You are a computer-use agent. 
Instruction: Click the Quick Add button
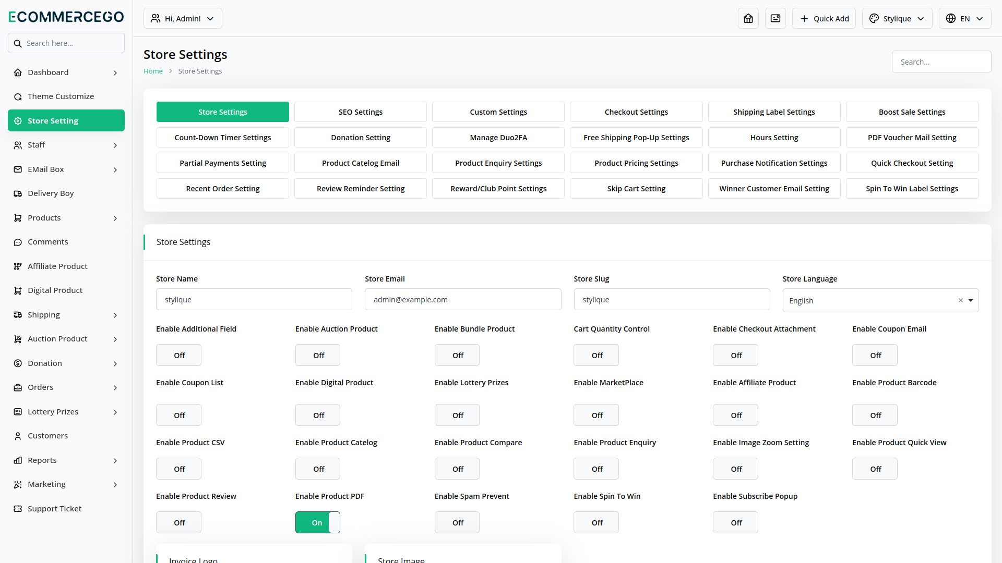[x=824, y=18]
